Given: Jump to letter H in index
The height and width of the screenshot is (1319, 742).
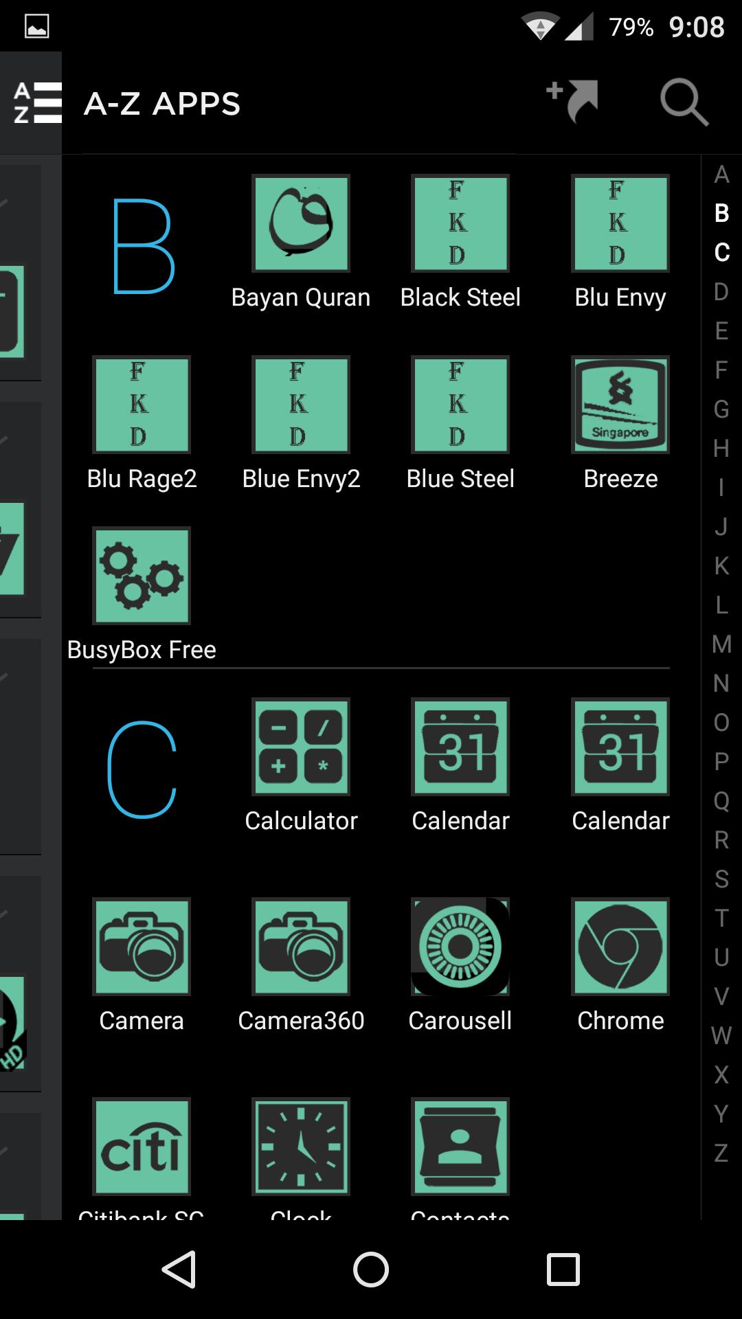Looking at the screenshot, I should [721, 449].
